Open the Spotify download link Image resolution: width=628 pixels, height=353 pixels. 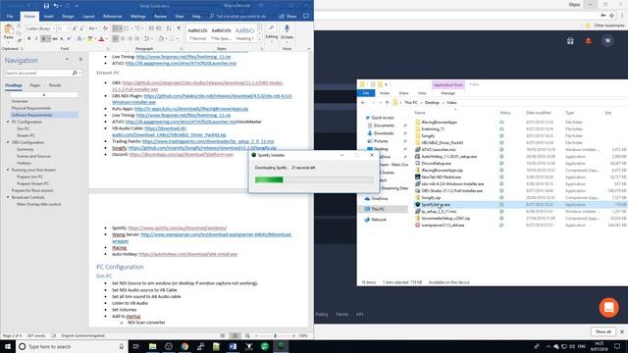point(178,227)
